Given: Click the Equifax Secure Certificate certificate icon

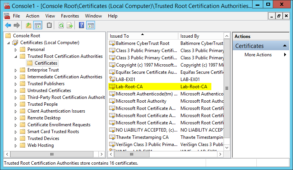Looking at the screenshot, I should [x=112, y=72].
